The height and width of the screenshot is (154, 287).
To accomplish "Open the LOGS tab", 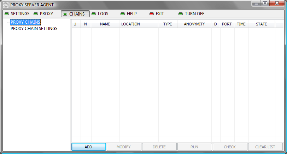I will [100, 14].
